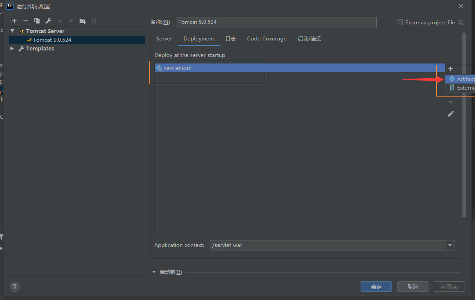Viewport: 475px width, 300px height.
Task: Click the right panel vertical scrollbar
Action: click(x=464, y=125)
